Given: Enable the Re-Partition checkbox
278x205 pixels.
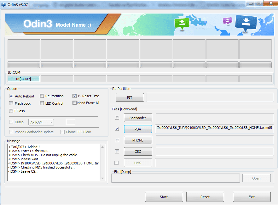Looking at the screenshot, I should pos(42,96).
